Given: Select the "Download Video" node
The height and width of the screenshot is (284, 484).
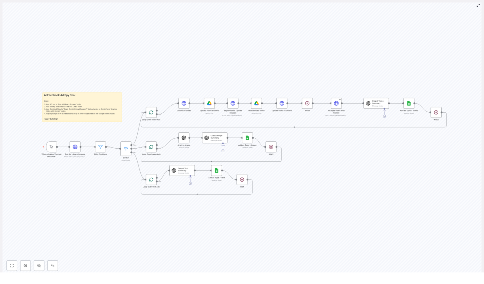Looking at the screenshot, I should [x=184, y=103].
